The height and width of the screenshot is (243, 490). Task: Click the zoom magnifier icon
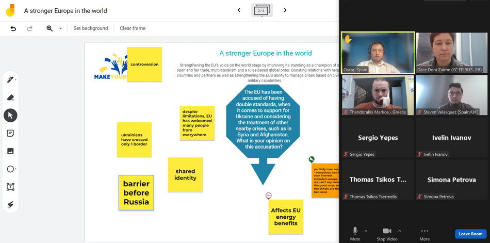click(x=50, y=28)
